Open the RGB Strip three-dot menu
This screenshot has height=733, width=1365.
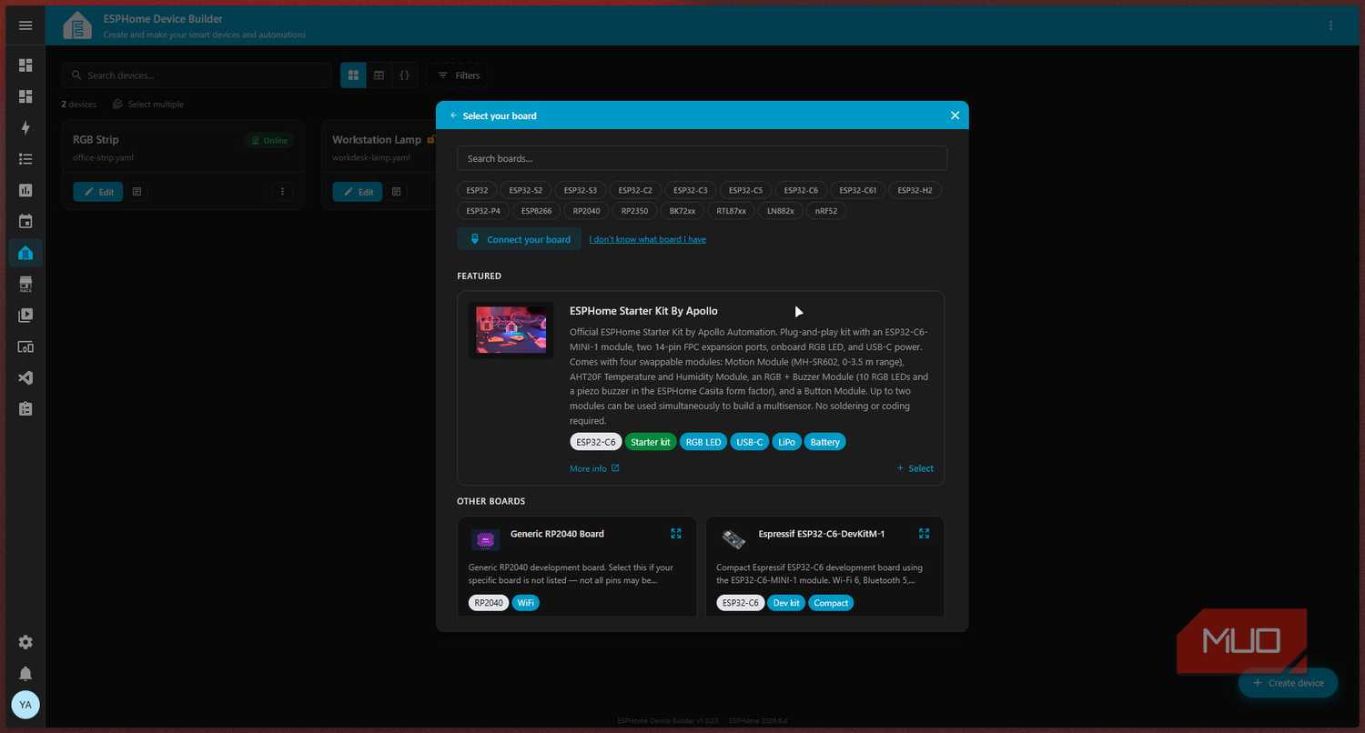click(x=282, y=192)
